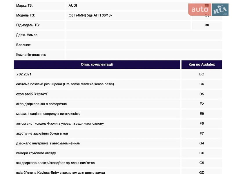Select Audatex code 'D5'

(202, 94)
